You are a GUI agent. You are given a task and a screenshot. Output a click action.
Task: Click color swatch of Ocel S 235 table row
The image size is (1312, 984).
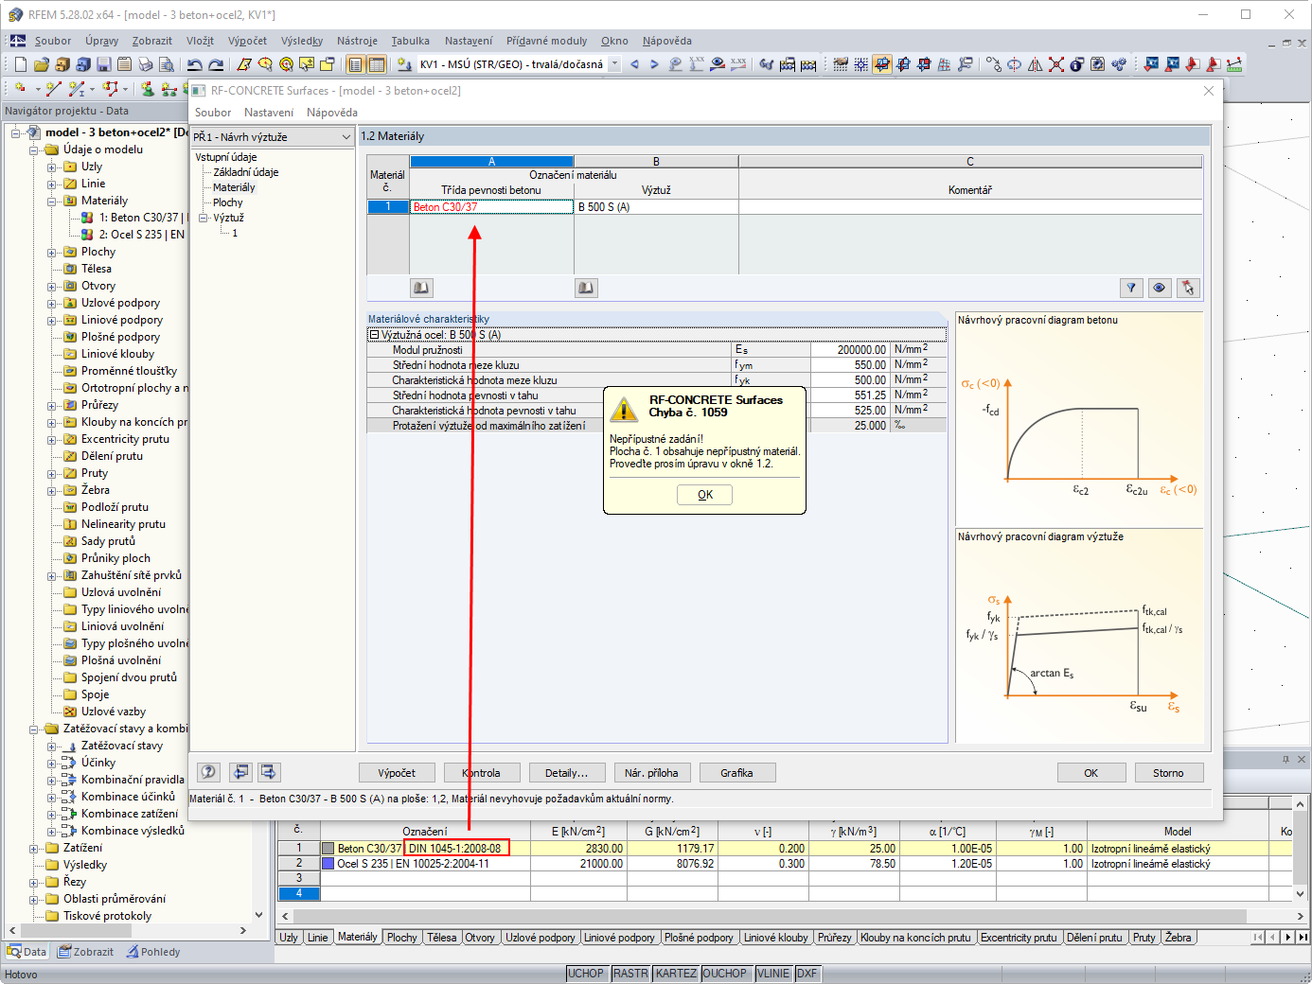tap(328, 864)
